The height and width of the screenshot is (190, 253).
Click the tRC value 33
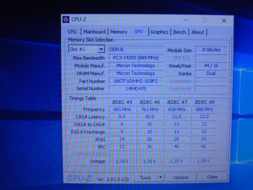tap(122, 146)
